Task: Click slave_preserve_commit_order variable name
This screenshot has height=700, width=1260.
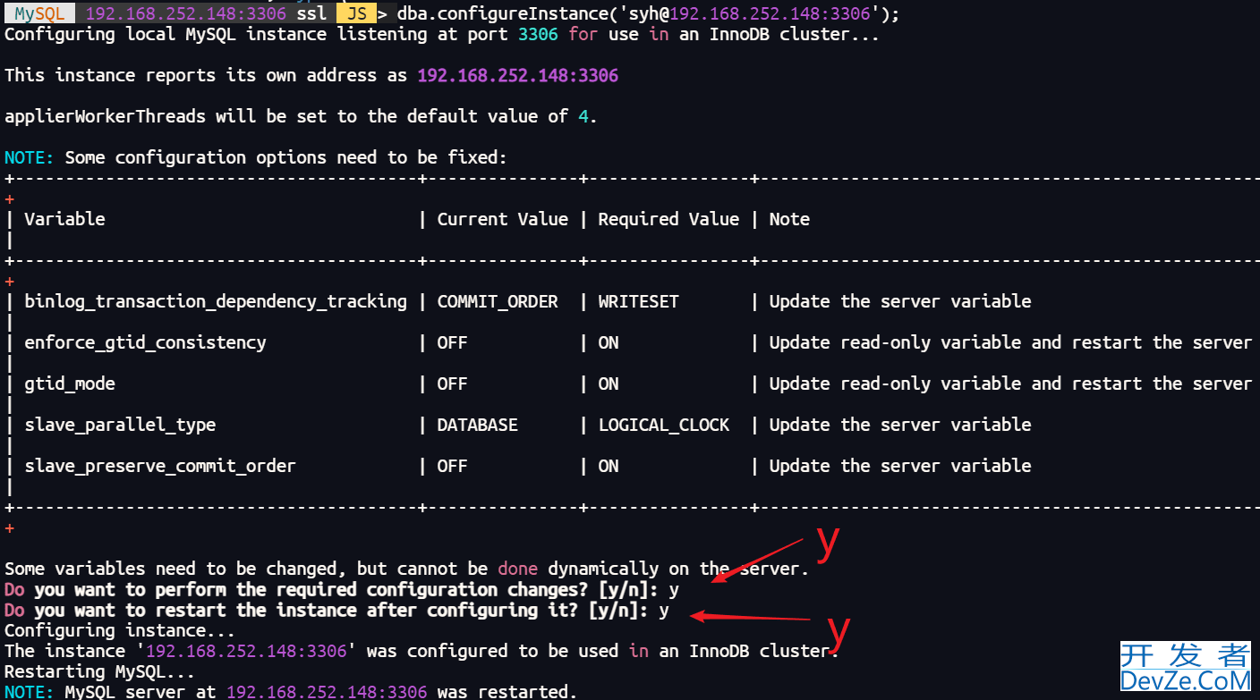Action: 160,466
